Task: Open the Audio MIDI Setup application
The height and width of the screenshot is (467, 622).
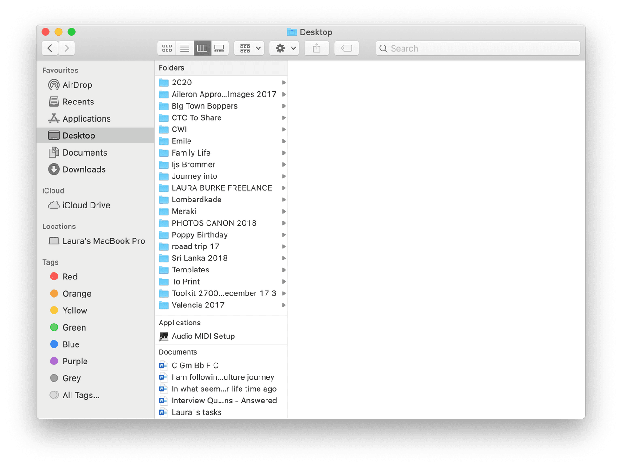Action: click(203, 336)
